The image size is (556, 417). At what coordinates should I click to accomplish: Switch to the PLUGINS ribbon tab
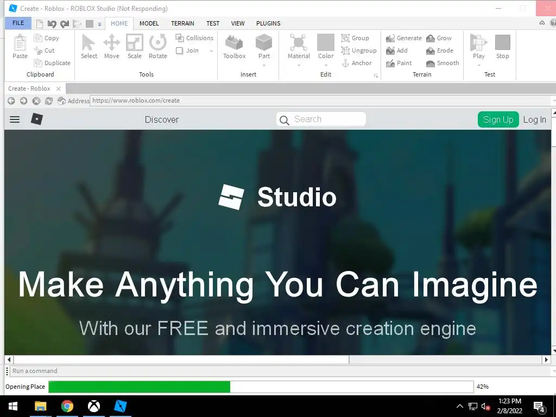268,23
